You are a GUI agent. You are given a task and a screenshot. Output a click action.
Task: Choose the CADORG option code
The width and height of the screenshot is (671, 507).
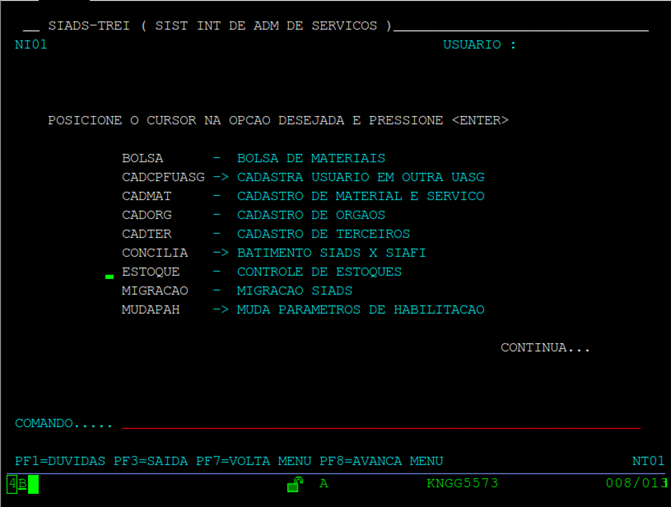[146, 215]
